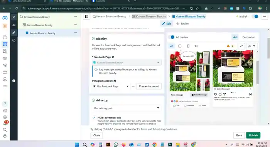
Task: Open the All tools hamburger menu
Action: pyautogui.click(x=5, y=87)
